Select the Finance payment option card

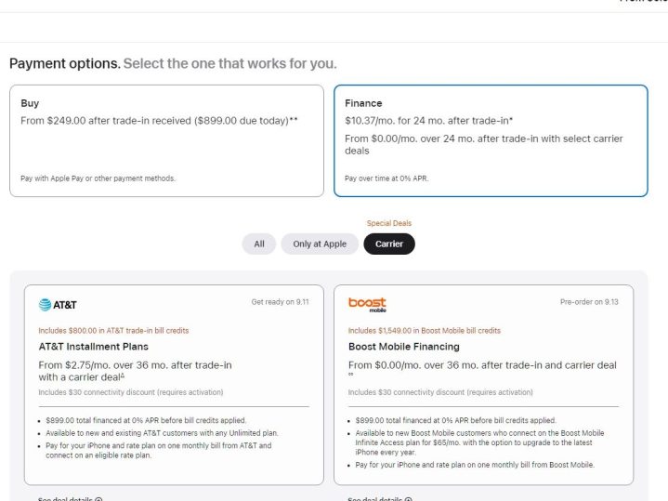point(491,140)
